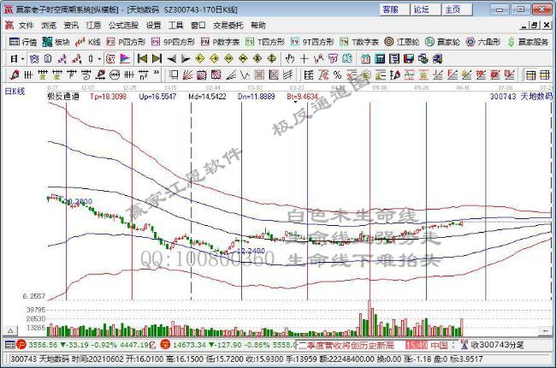Click the clipboard icon in second toolbar
Screen dimensions: 556x368
click(x=48, y=58)
